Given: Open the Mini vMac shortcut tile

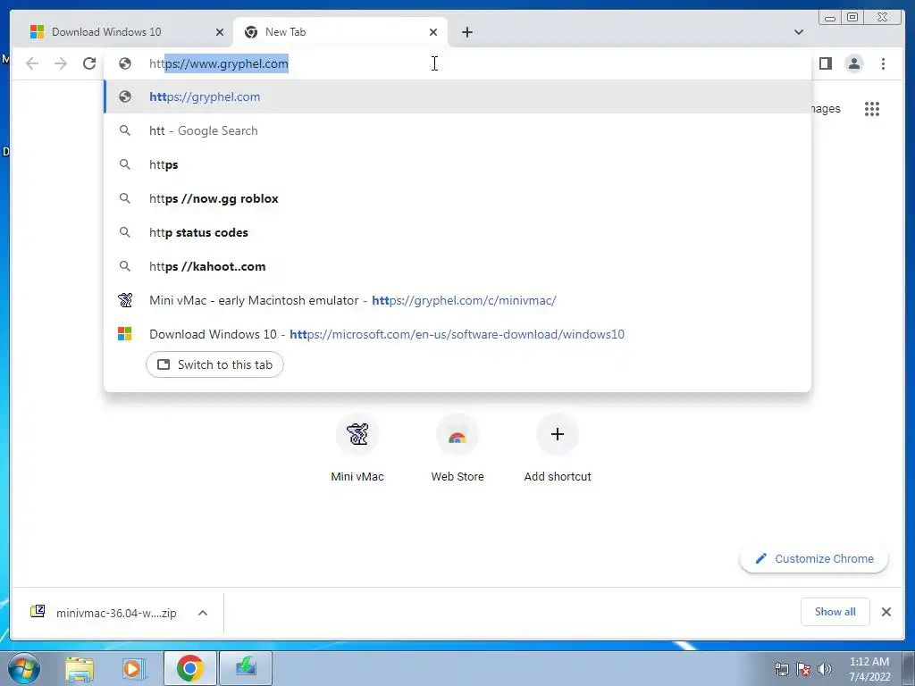Looking at the screenshot, I should 357,448.
